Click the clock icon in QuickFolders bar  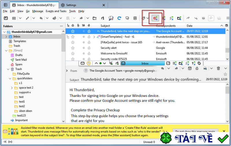pos(89,63)
